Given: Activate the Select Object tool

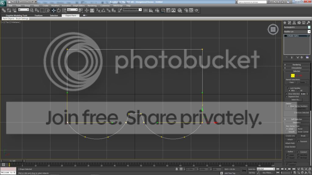Looking at the screenshot, I should click(32, 10).
